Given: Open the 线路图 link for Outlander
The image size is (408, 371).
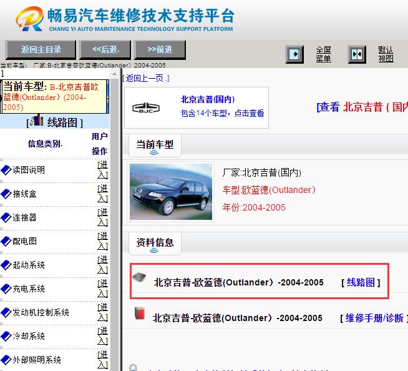Looking at the screenshot, I should 361,282.
